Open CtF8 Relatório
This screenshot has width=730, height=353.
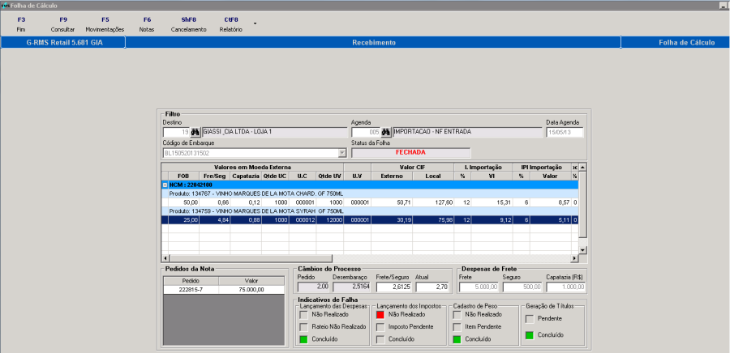coord(231,24)
